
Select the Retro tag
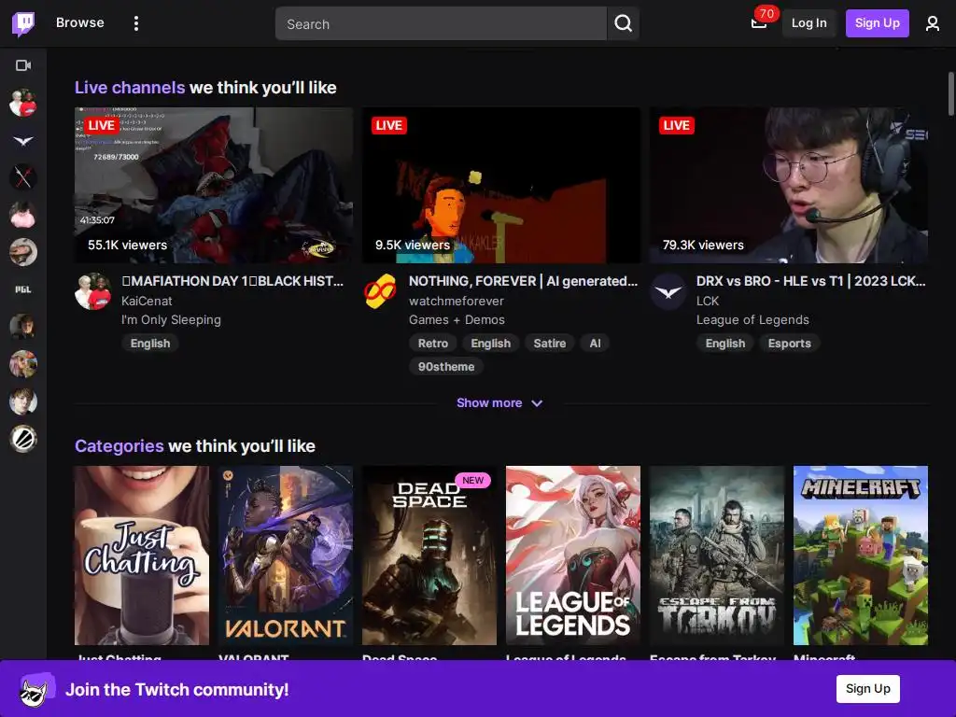pyautogui.click(x=433, y=344)
